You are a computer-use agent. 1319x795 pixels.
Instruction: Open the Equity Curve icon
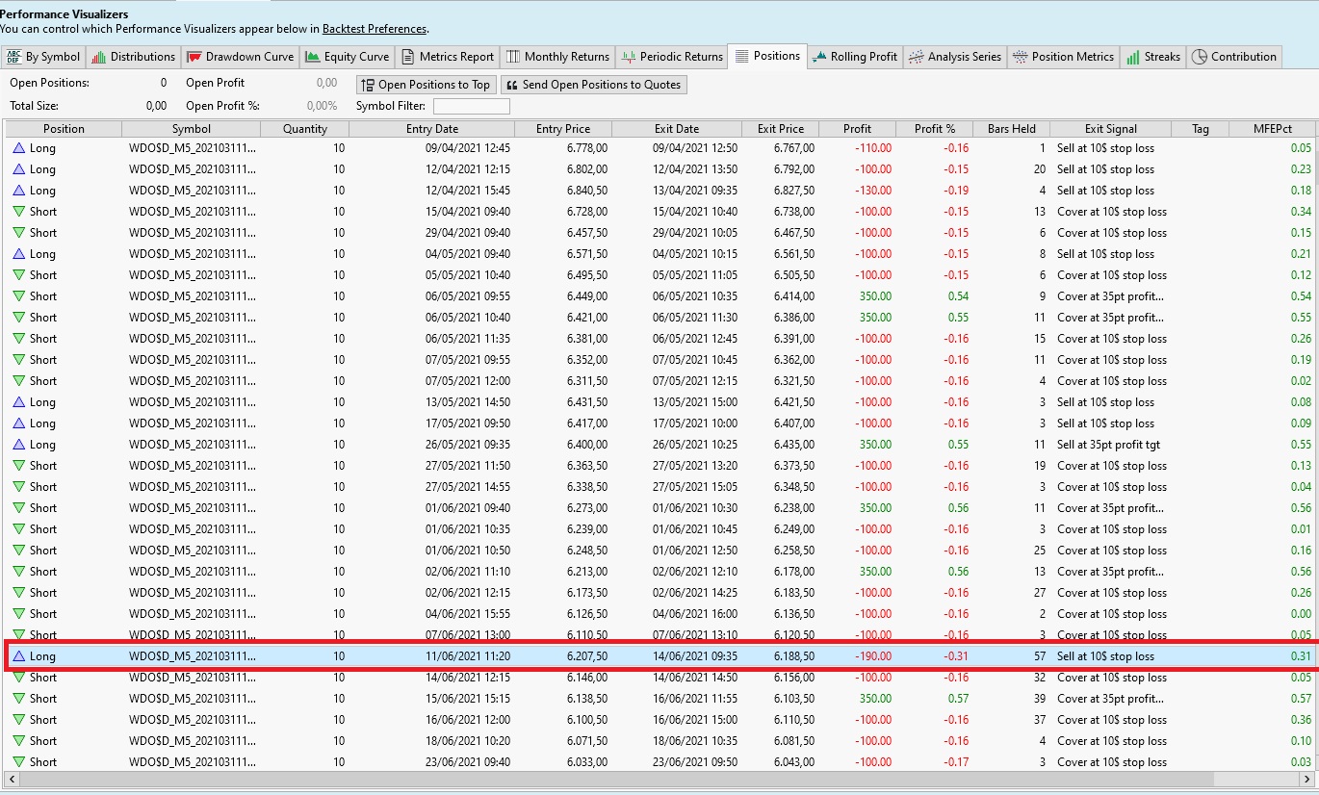coord(312,57)
